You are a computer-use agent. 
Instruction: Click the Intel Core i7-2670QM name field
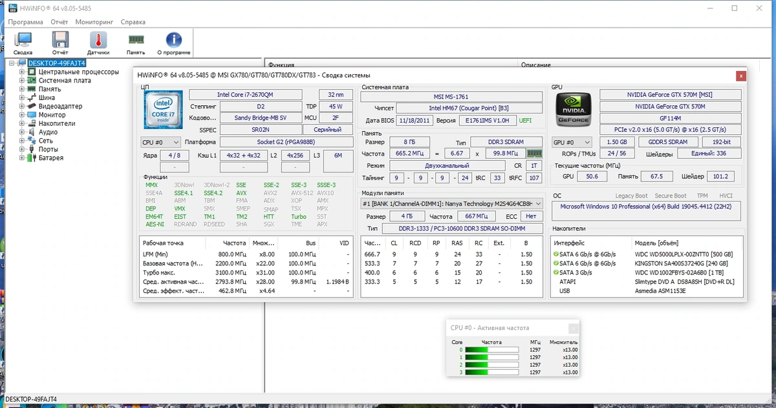[245, 94]
